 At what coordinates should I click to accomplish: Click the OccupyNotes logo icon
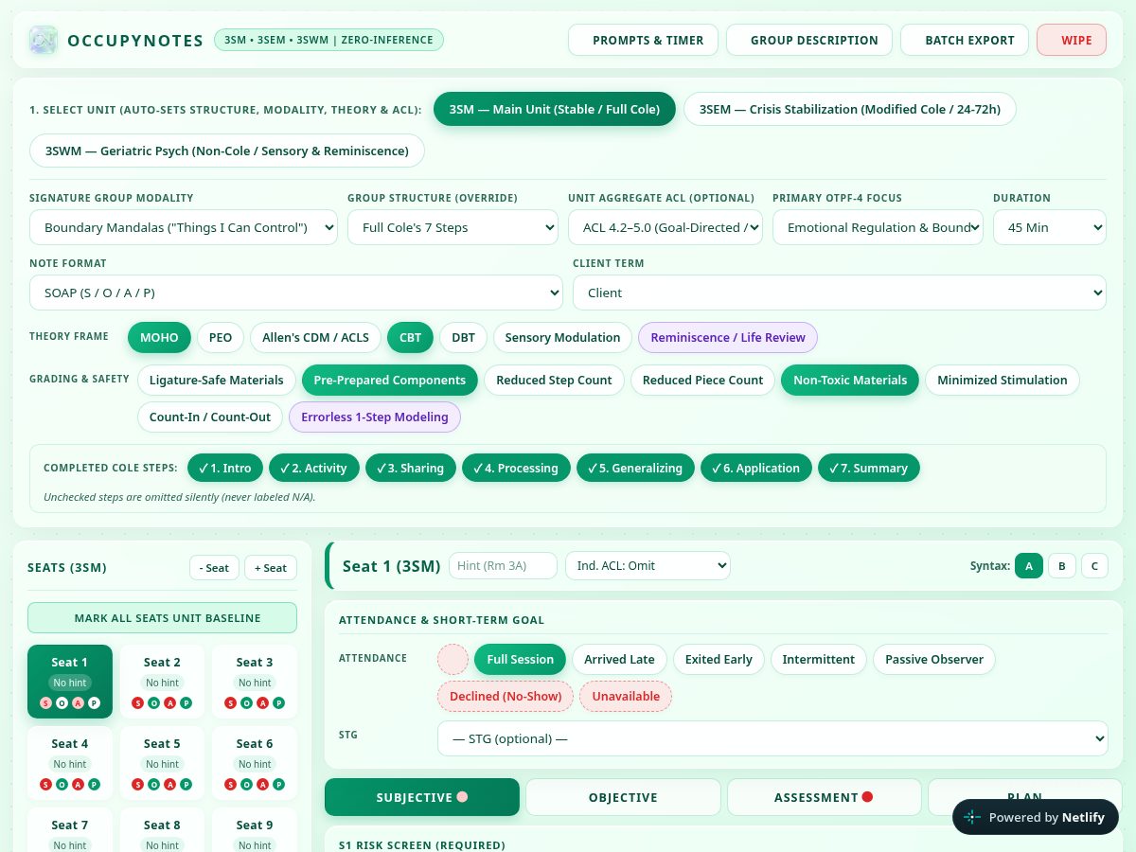point(44,40)
